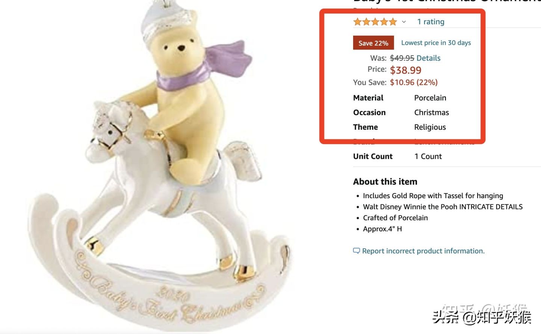Select the Occasion attribute label
541x334 pixels.
click(369, 113)
